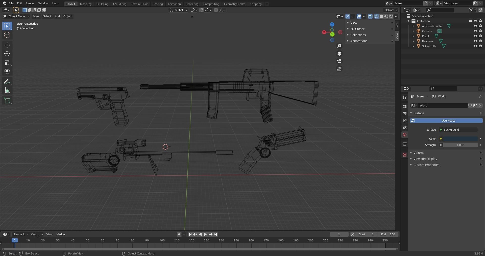This screenshot has height=256, width=485.
Task: Select the Transform tool
Action: pos(7,71)
